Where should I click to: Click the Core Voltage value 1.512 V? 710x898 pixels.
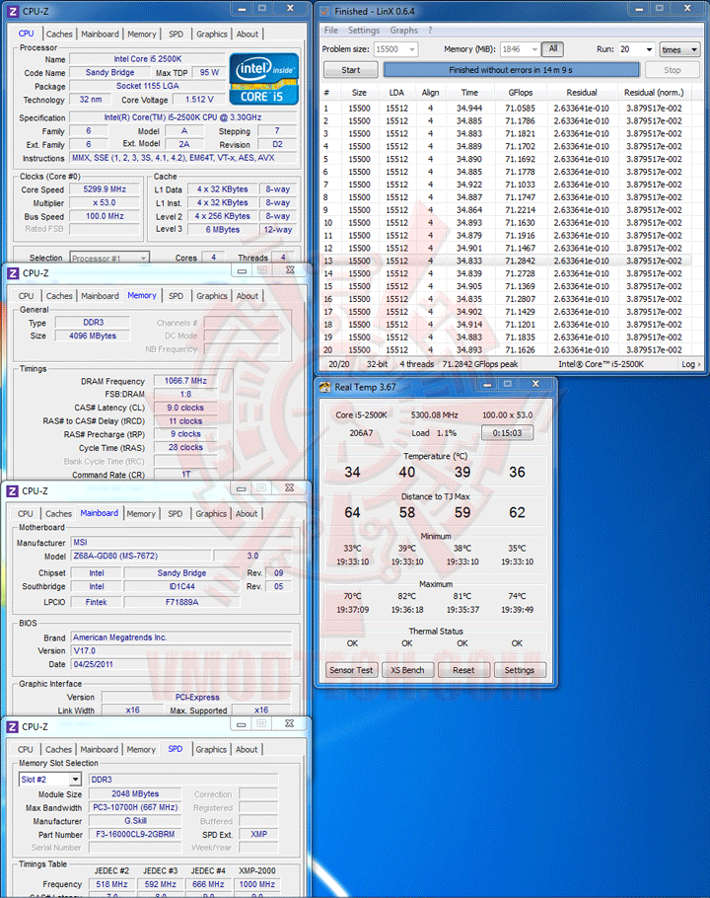(x=199, y=99)
